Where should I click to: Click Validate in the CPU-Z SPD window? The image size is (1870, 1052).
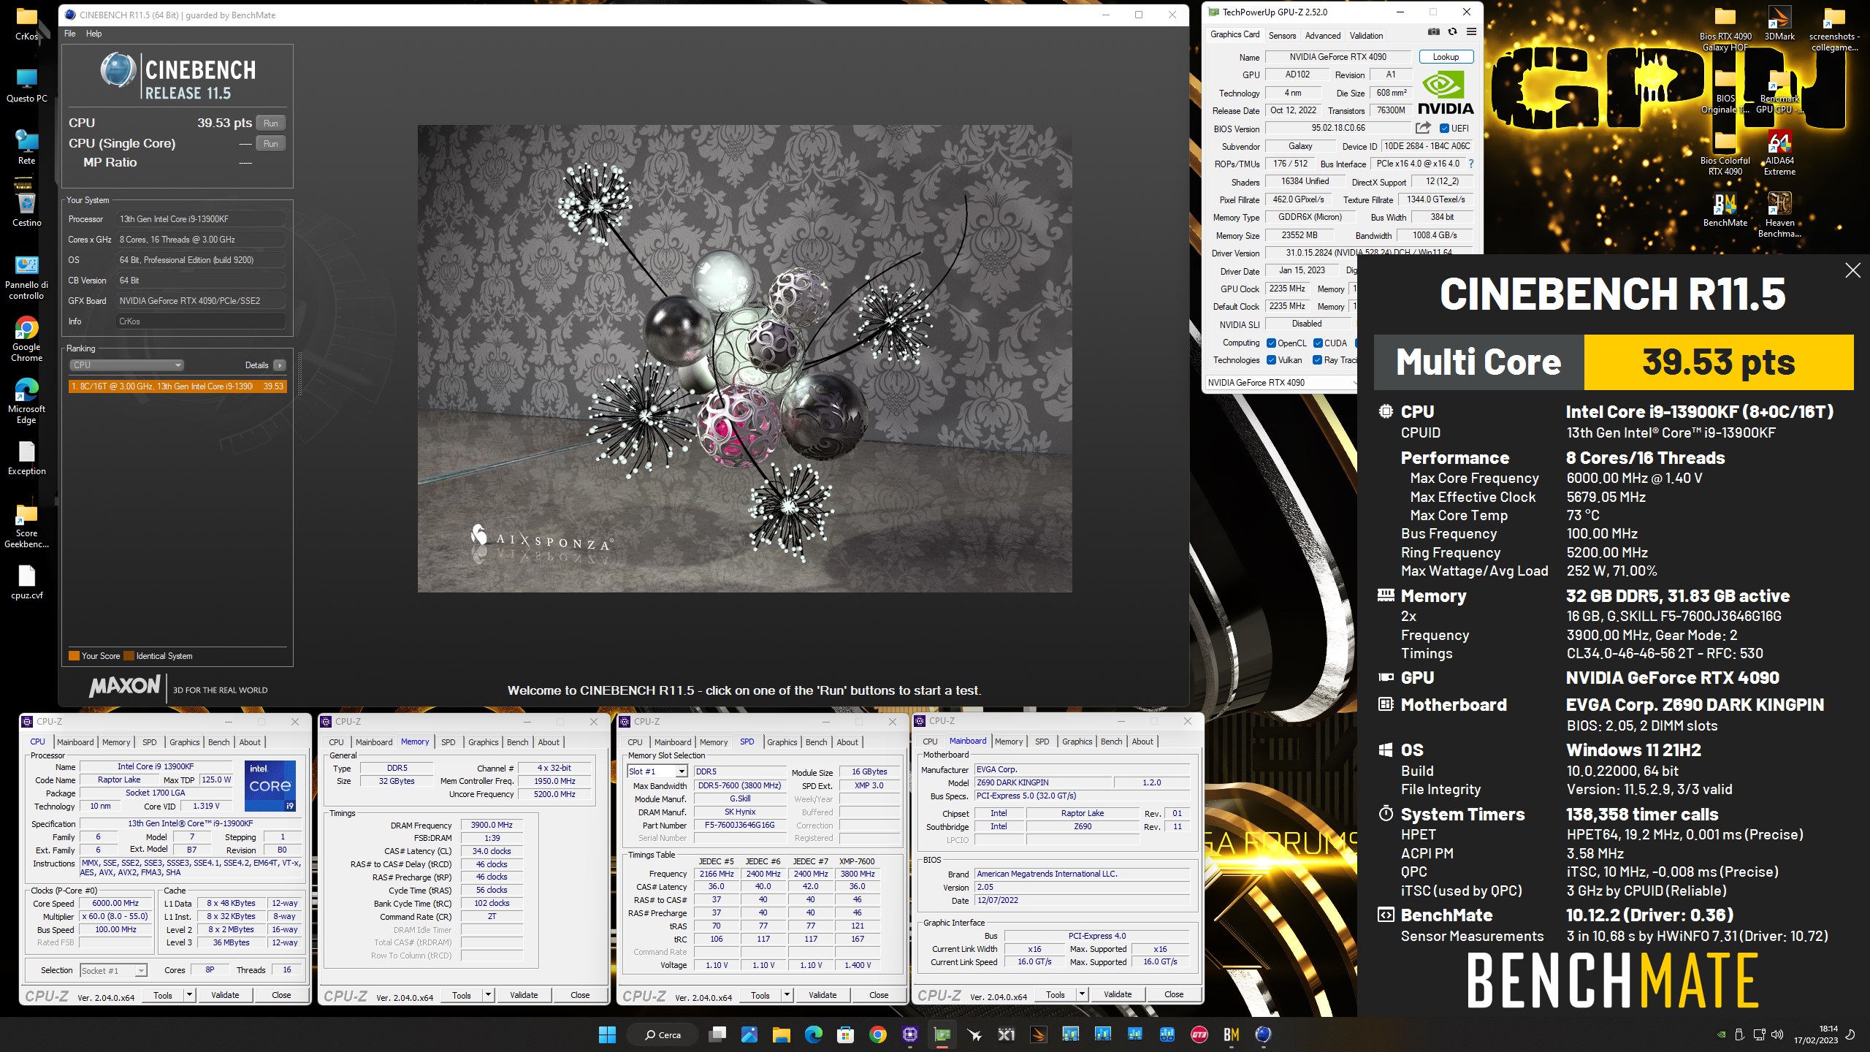click(823, 995)
